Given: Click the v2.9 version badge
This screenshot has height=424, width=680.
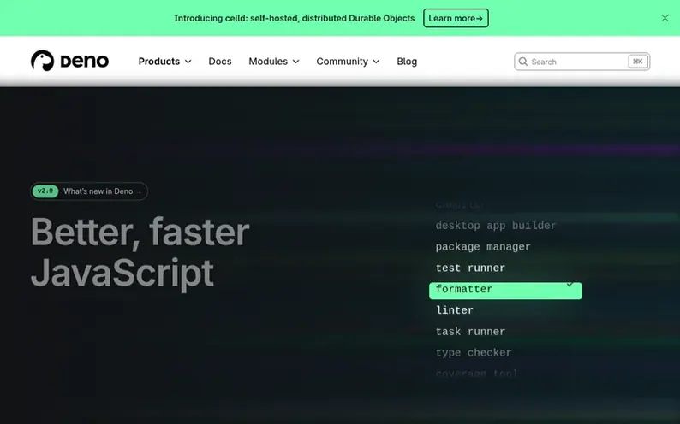Looking at the screenshot, I should pyautogui.click(x=45, y=191).
